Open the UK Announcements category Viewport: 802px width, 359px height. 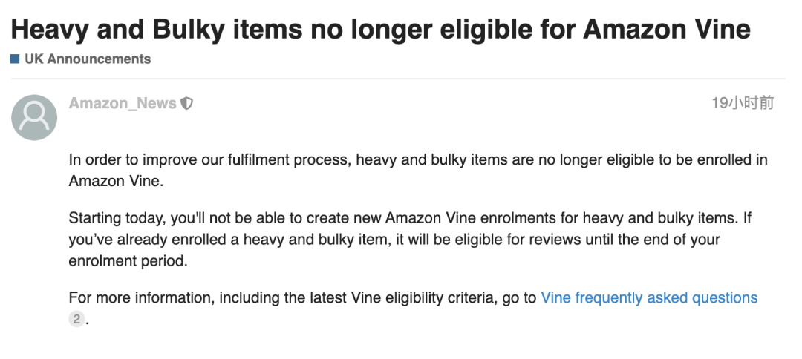[x=88, y=59]
